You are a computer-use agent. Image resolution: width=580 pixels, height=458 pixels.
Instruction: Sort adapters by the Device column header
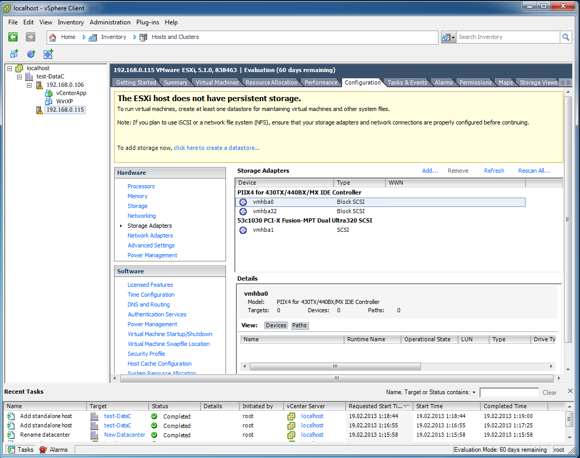[x=284, y=183]
